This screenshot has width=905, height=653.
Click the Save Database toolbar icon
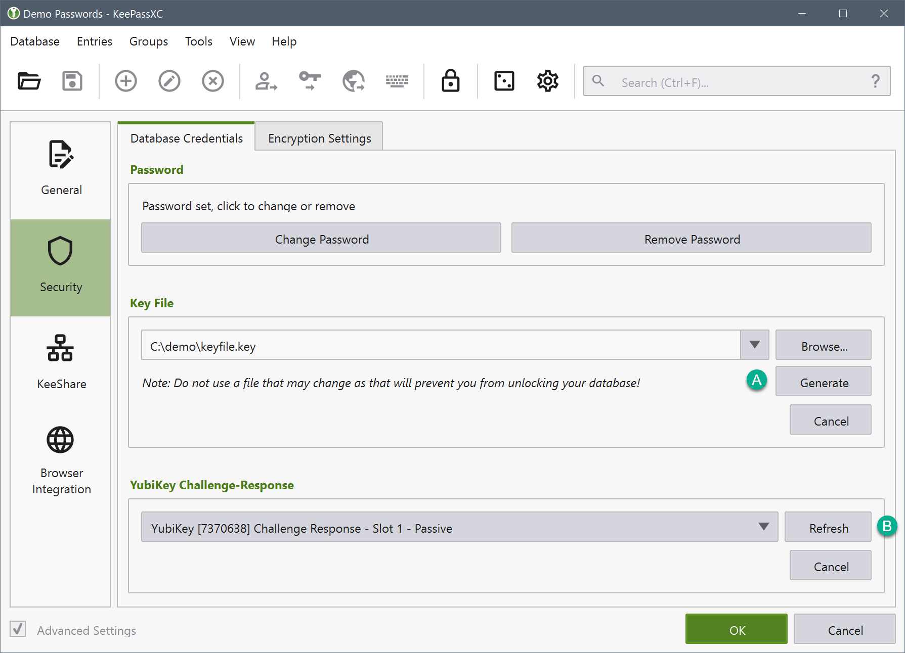(x=72, y=81)
